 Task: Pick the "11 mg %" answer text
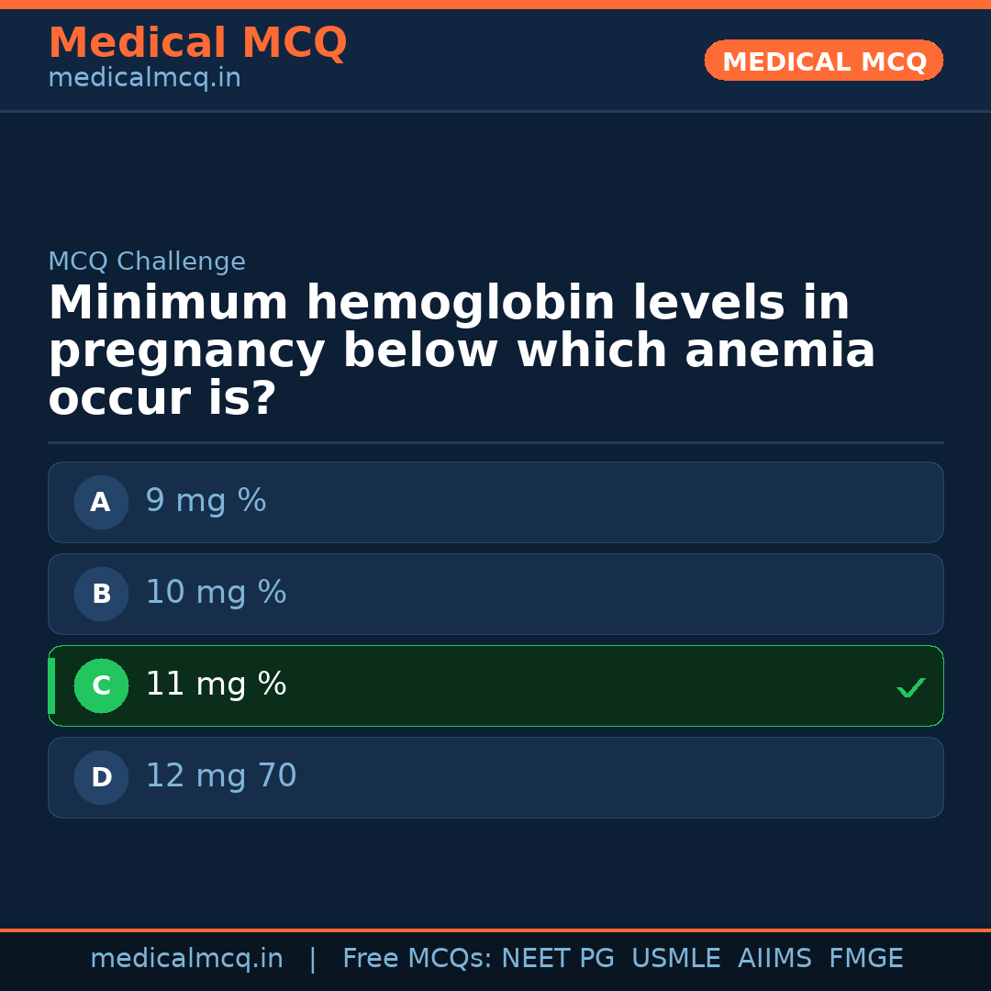point(216,685)
